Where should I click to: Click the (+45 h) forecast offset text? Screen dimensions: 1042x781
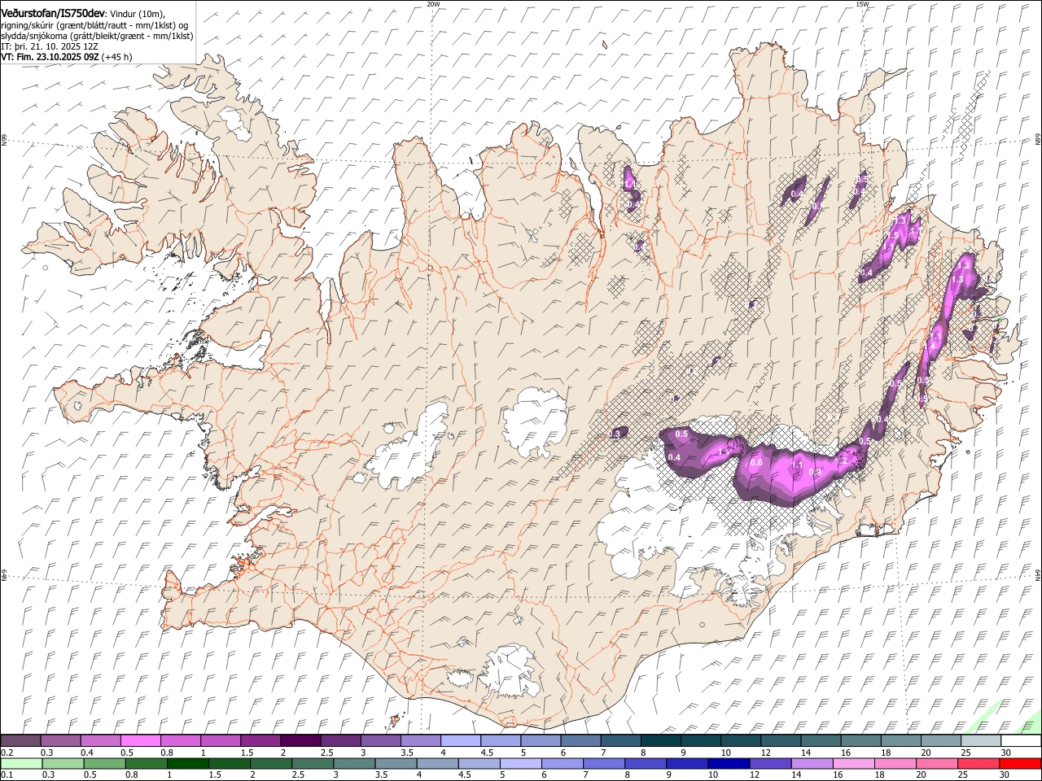117,57
